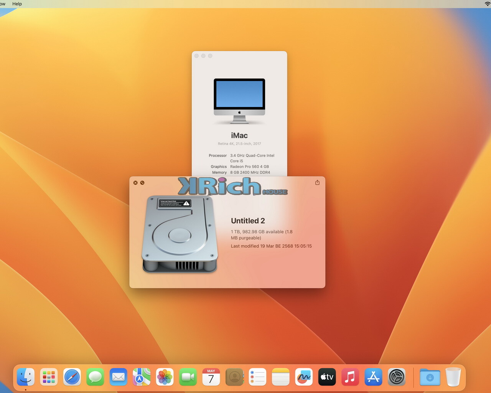Click the Graphics label in About window
491x393 pixels.
(219, 167)
